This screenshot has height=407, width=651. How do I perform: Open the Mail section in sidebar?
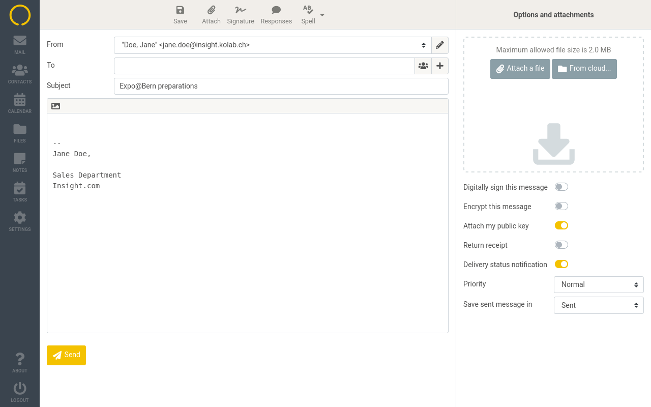click(x=20, y=45)
